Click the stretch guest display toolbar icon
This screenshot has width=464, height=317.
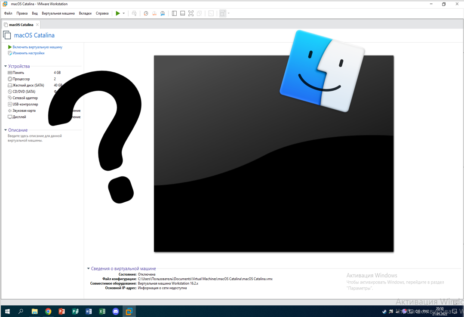[x=222, y=13]
